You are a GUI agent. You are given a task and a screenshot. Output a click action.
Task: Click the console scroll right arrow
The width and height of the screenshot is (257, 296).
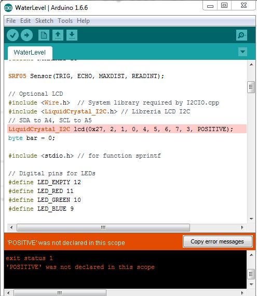coord(242,293)
